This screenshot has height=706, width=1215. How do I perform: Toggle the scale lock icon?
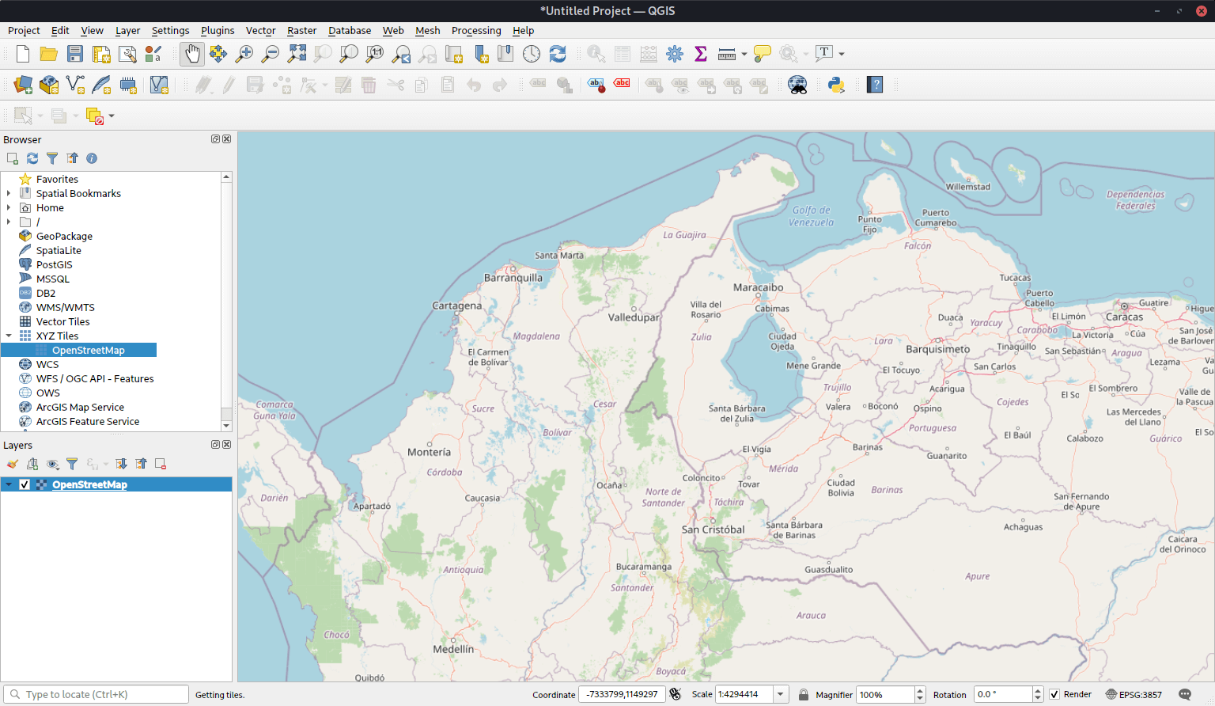pyautogui.click(x=804, y=694)
